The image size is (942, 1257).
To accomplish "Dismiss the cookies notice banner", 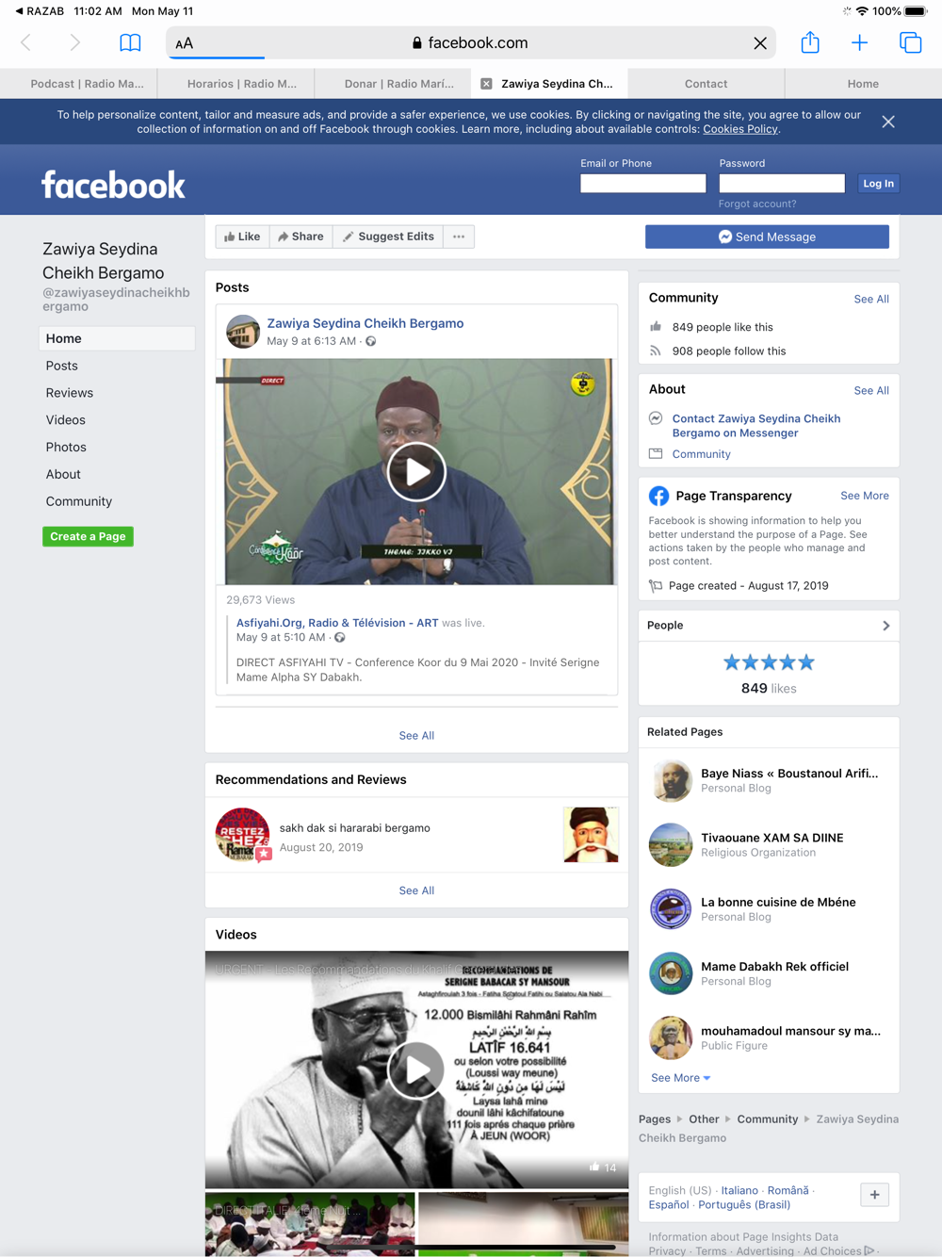I will [x=888, y=122].
